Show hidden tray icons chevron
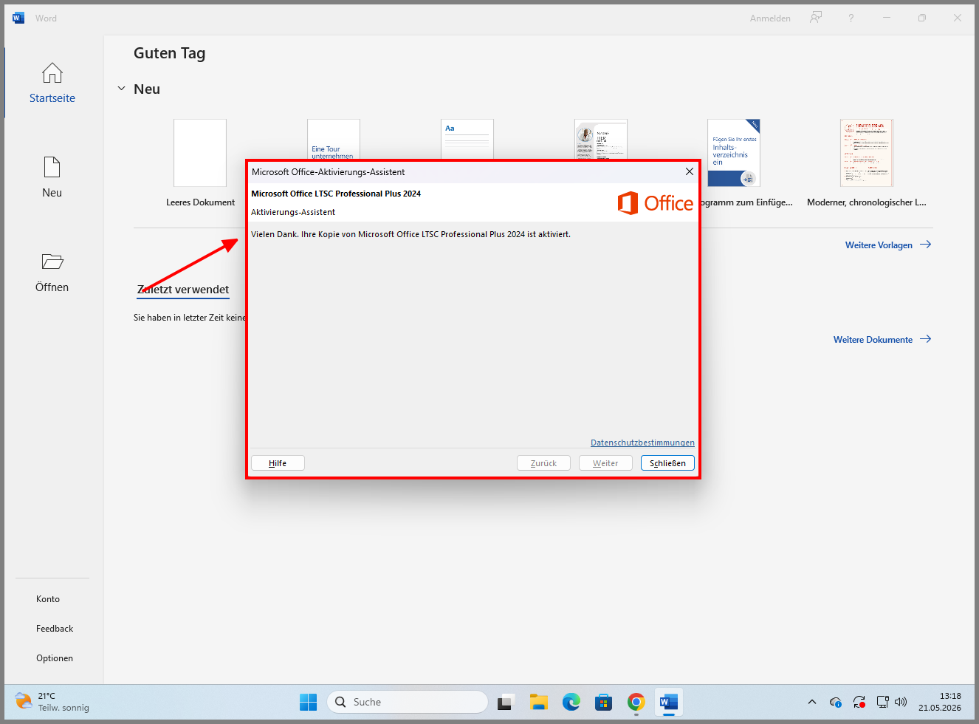 (x=812, y=702)
